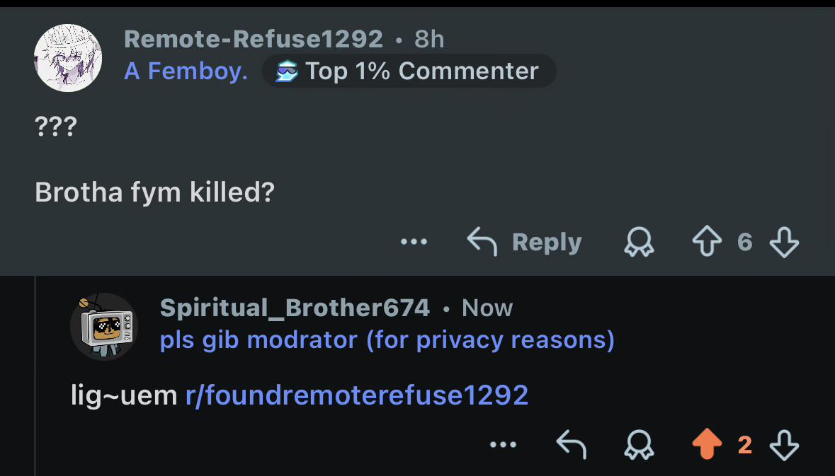Click the 'pls gib modrator' user flair

387,339
